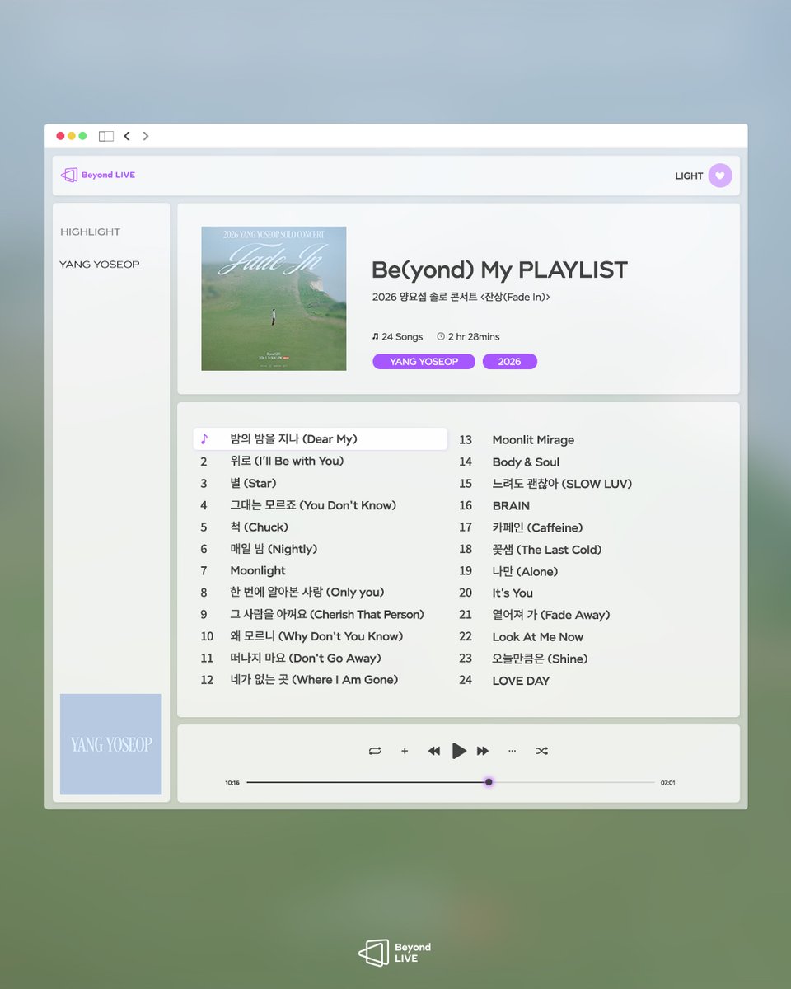This screenshot has width=791, height=989.
Task: Play track 밤의 밤을 지나 (Dear My)
Action: coord(321,439)
